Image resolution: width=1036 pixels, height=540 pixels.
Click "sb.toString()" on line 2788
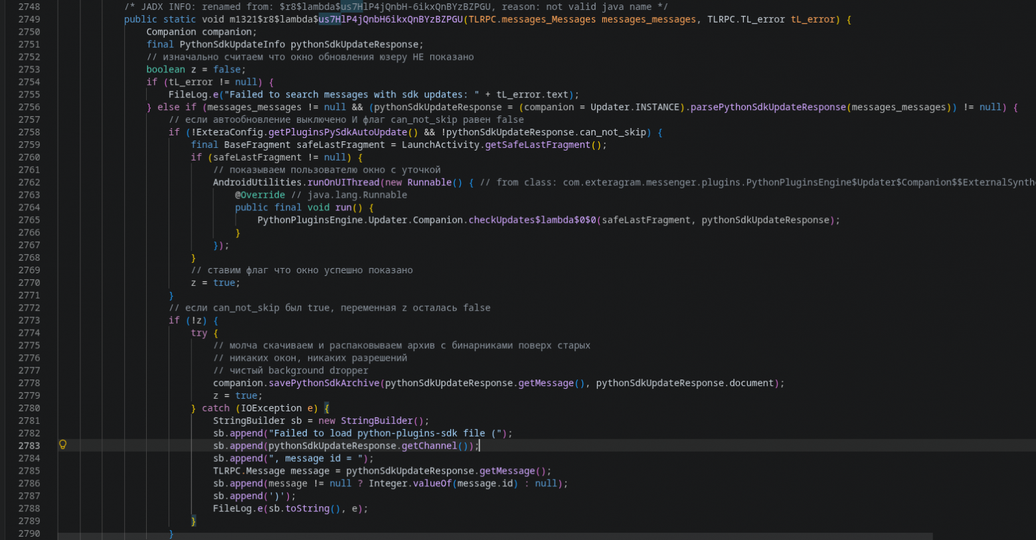(x=304, y=509)
